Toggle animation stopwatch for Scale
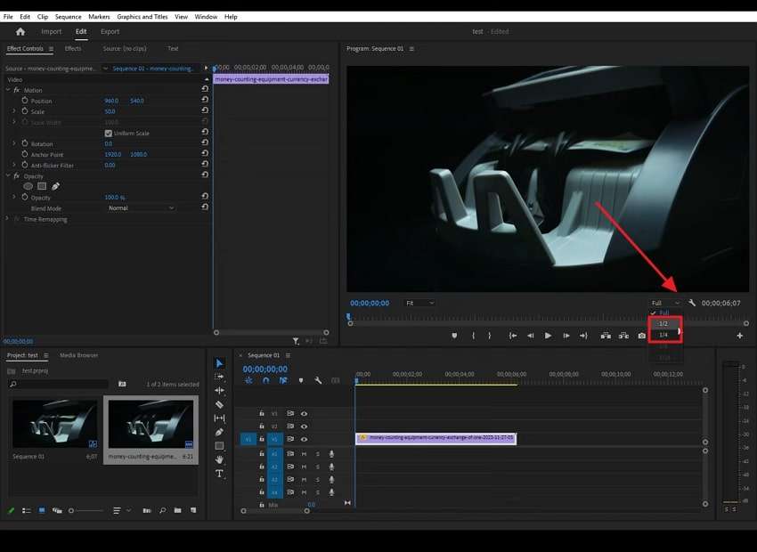This screenshot has width=757, height=552. (x=25, y=111)
